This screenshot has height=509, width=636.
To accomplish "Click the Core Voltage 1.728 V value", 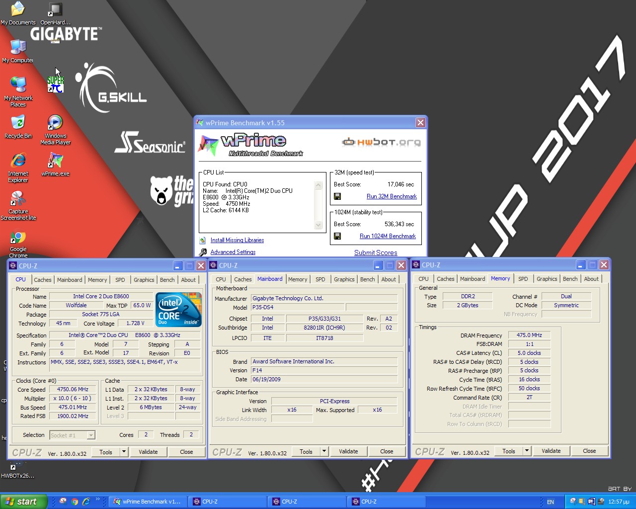I will (136, 323).
